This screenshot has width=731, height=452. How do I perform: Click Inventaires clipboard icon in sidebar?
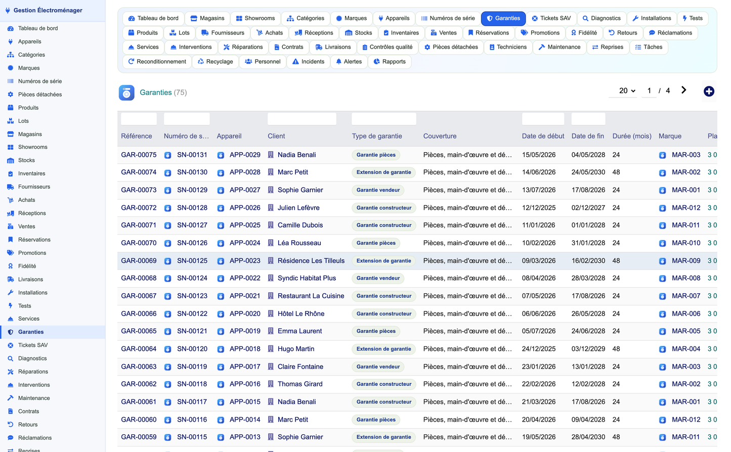point(10,173)
